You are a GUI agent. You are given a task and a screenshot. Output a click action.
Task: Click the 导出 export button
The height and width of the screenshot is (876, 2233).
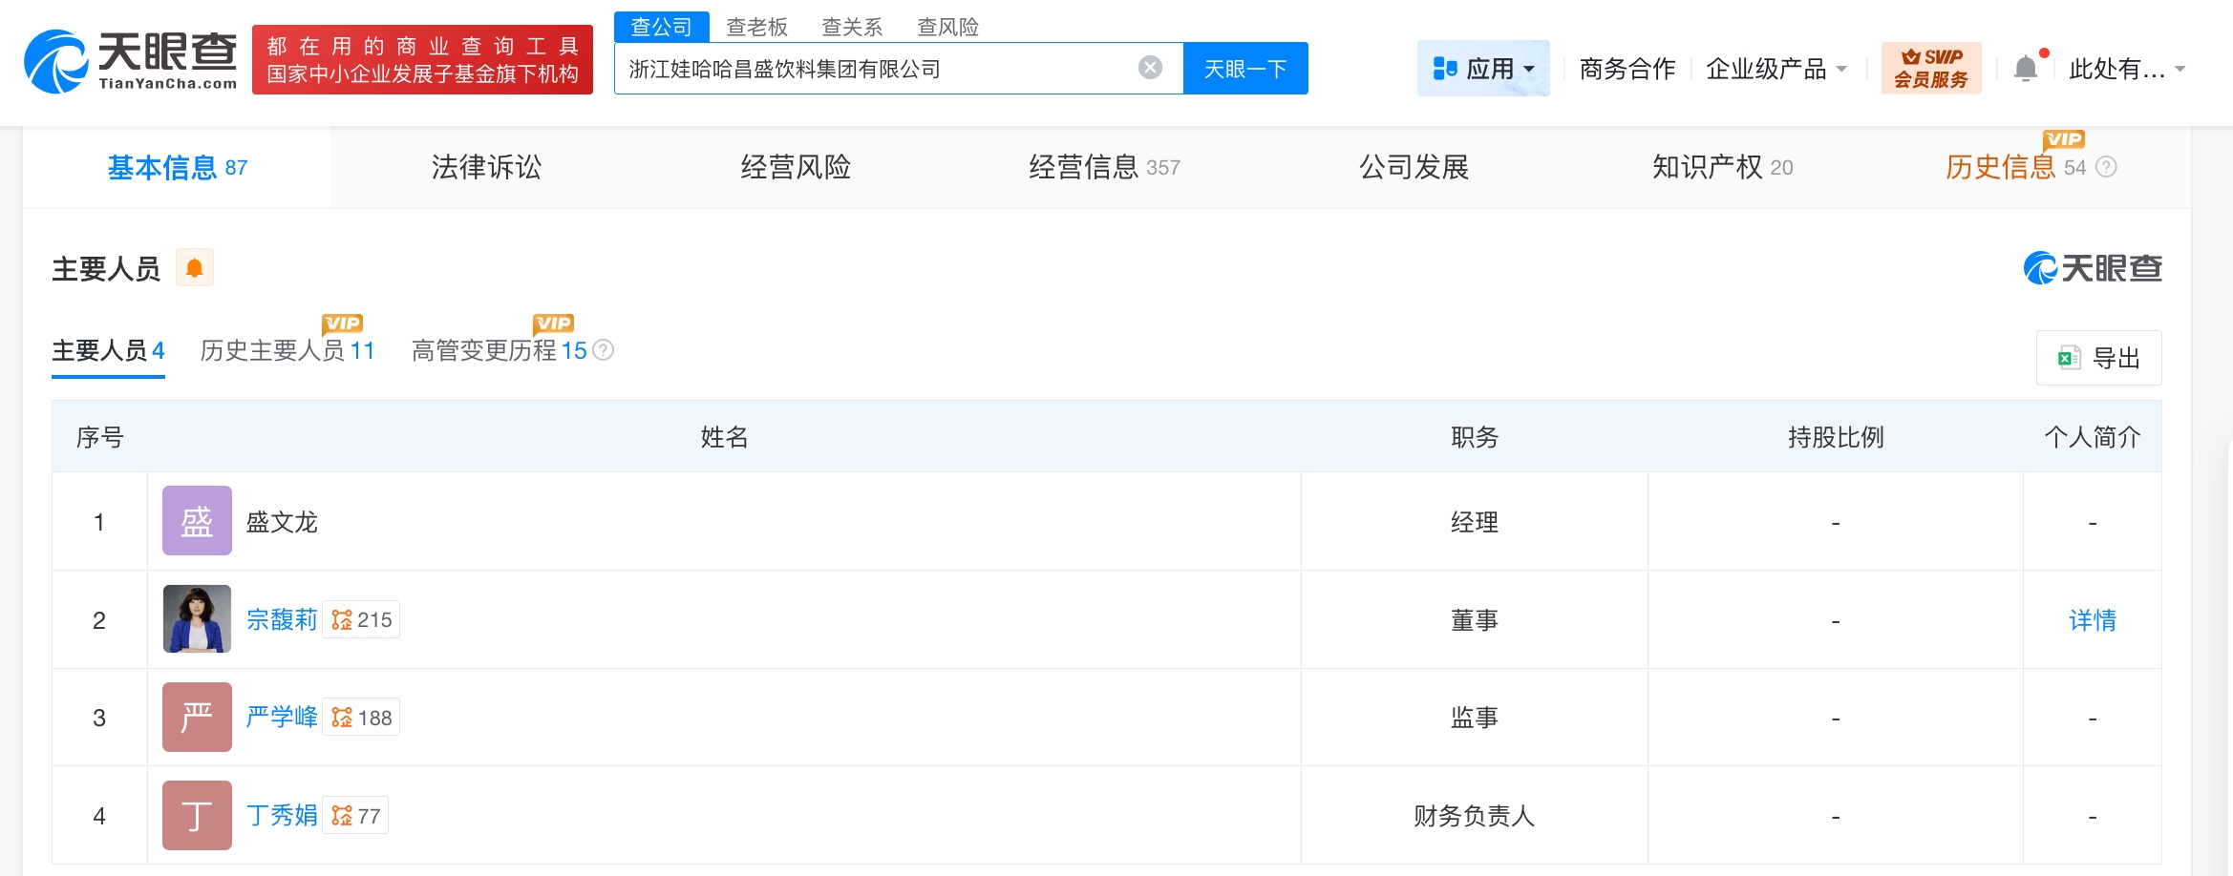(x=2098, y=358)
